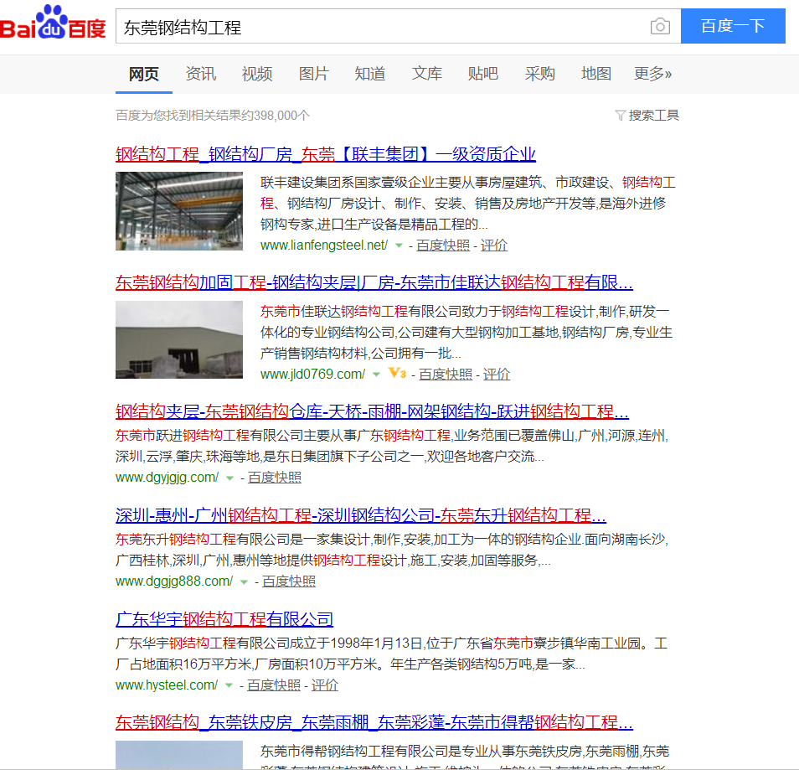Open the 东莞东升钢结构工程 result title
Screen dimensions: 799x770
click(x=361, y=515)
